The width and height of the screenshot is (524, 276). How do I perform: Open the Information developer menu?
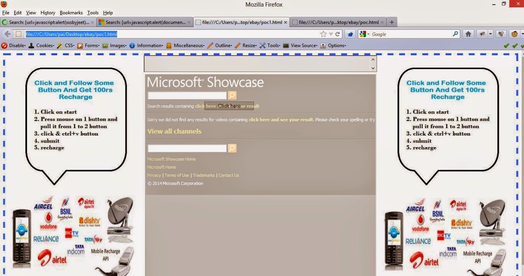pos(146,46)
